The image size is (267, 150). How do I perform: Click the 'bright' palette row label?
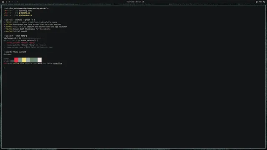tap(7, 61)
